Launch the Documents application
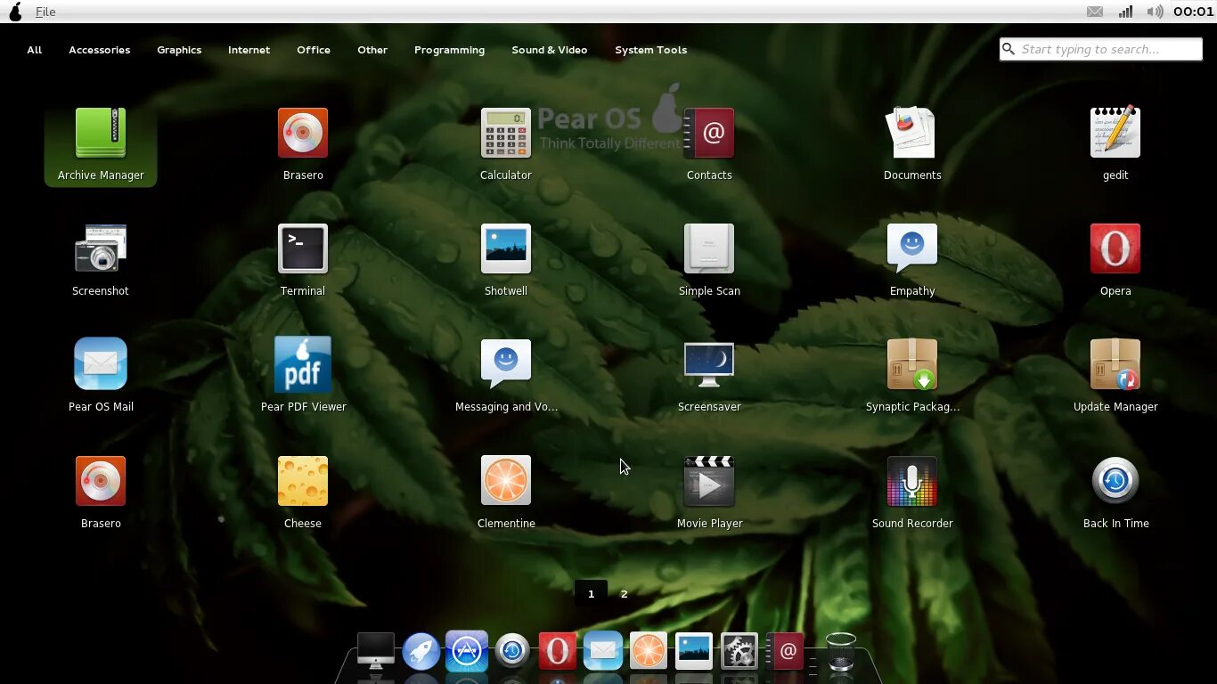Viewport: 1217px width, 684px height. point(912,144)
